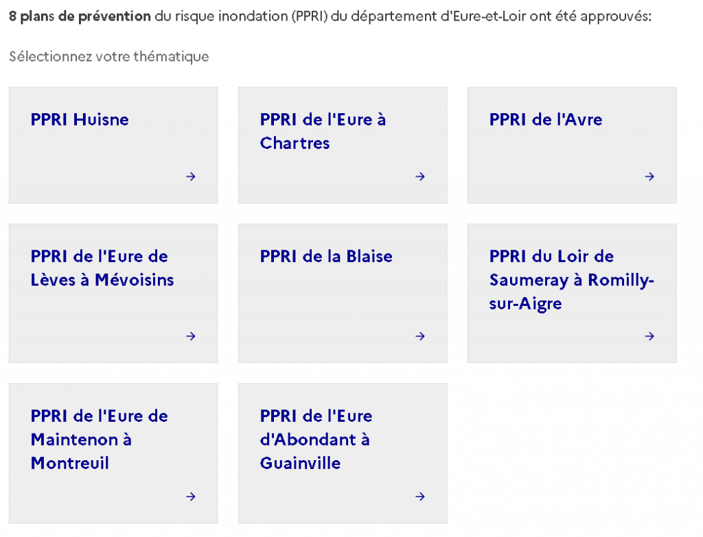
Task: Click the arrow on PPRI de la Blaise card
Action: 420,336
